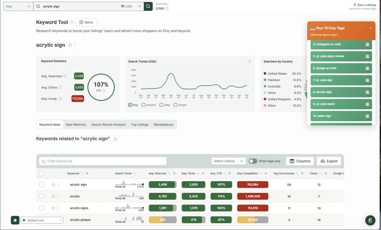Toggle the Show tags only switch
Image resolution: width=381 pixels, height=230 pixels.
pos(253,161)
